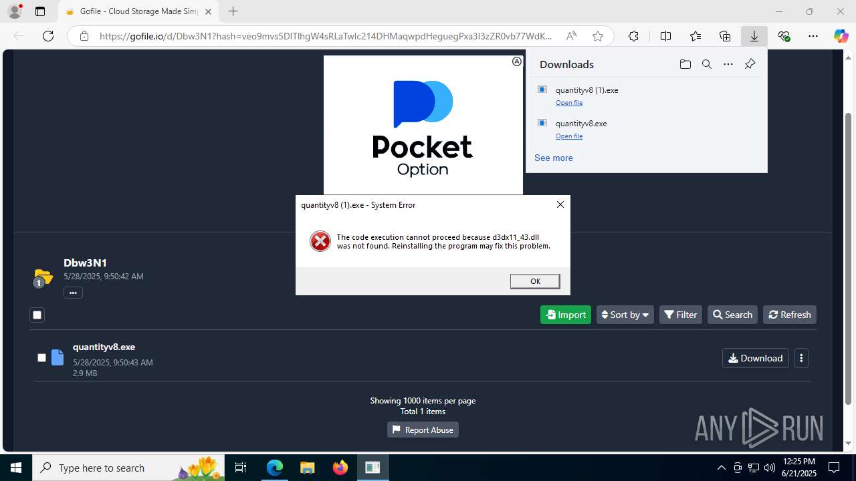Open Microsoft Edge from taskbar
Image resolution: width=856 pixels, height=481 pixels.
pos(275,468)
